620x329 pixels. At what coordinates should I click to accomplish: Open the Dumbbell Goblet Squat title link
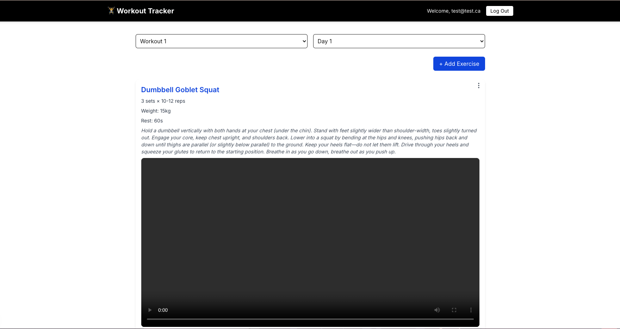180,90
